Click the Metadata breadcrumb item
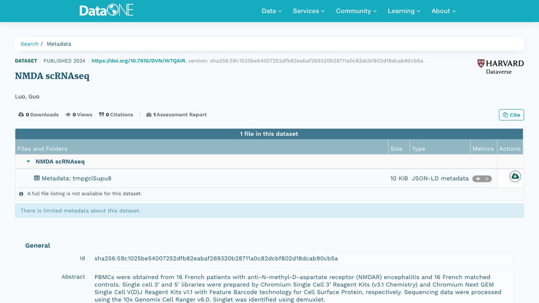 click(x=59, y=44)
